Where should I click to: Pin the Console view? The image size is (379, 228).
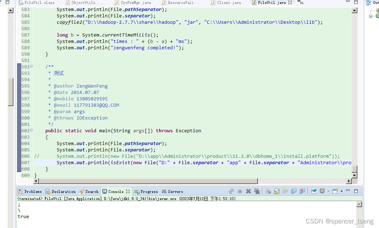313,191
